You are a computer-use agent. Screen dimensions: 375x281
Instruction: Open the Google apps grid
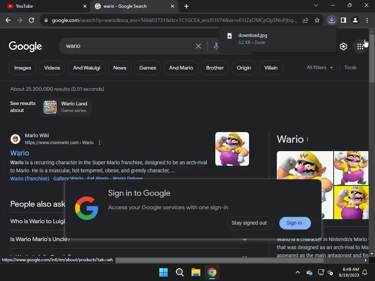click(x=360, y=46)
